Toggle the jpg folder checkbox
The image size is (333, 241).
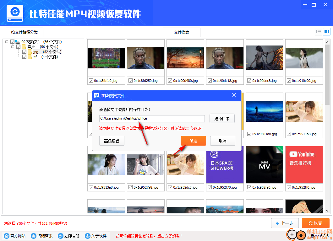click(x=25, y=52)
